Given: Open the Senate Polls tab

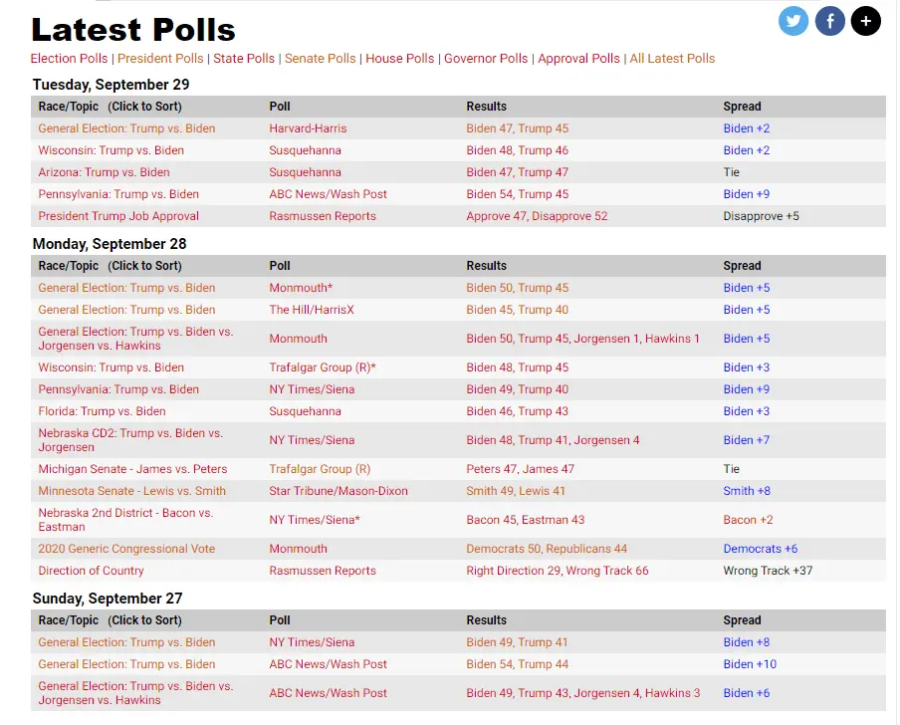Looking at the screenshot, I should [319, 59].
